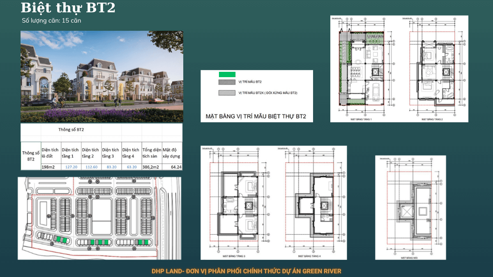The width and height of the screenshot is (493, 277).
Task: Click the 'Biệt thự BT2' title heading
Action: tap(68, 8)
